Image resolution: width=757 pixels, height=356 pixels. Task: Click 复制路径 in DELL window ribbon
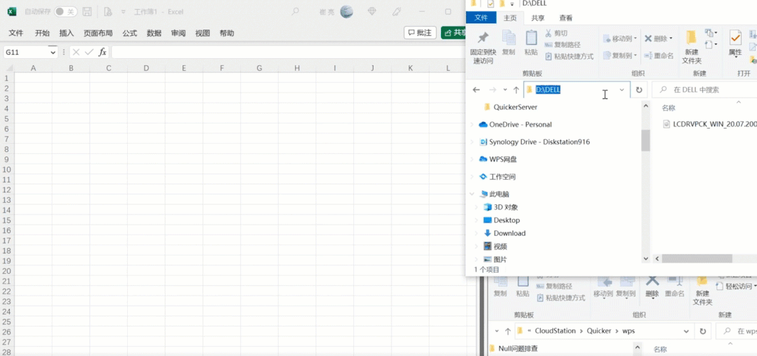pyautogui.click(x=563, y=44)
